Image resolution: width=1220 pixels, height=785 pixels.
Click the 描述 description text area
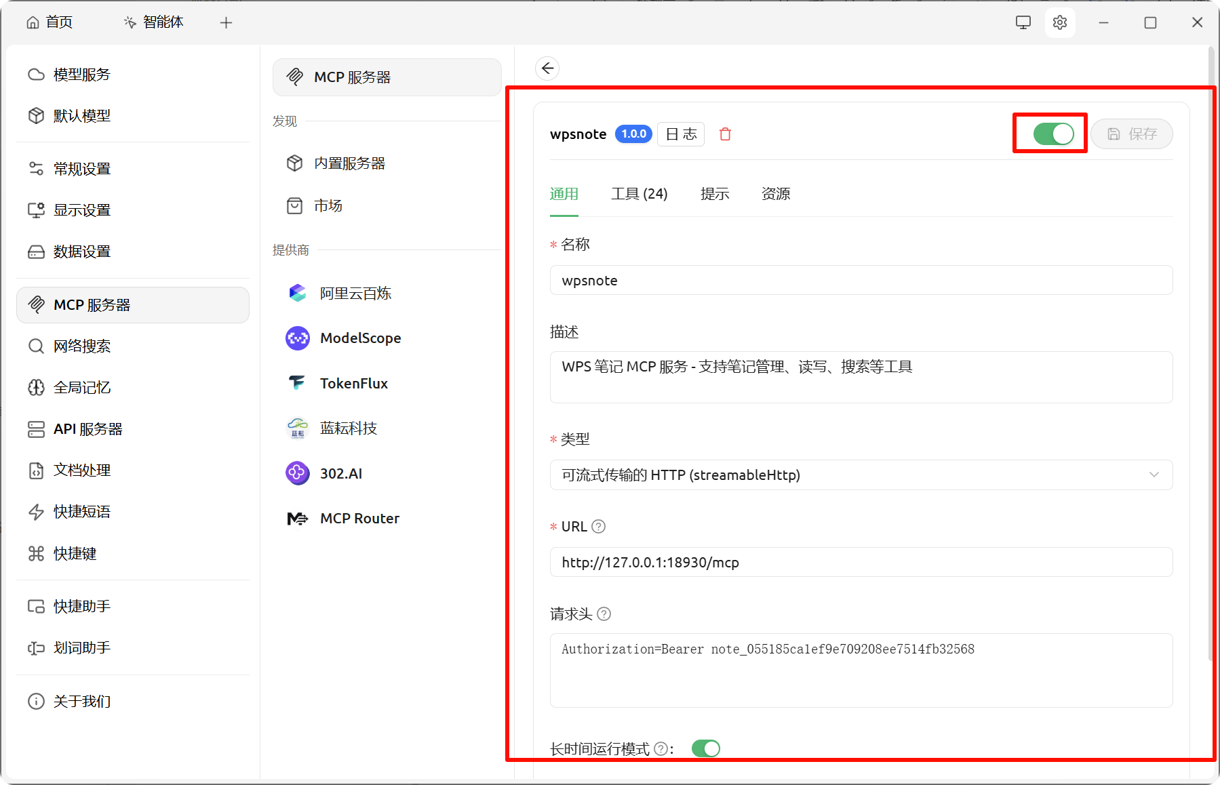[x=861, y=377]
